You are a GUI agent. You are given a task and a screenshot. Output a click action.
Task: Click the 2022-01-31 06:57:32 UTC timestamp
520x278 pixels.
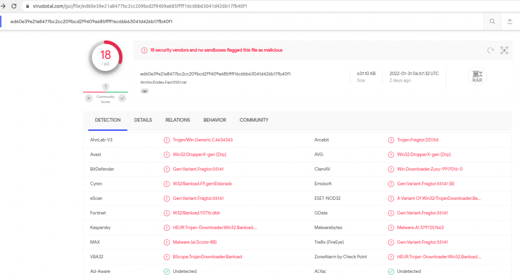[414, 74]
